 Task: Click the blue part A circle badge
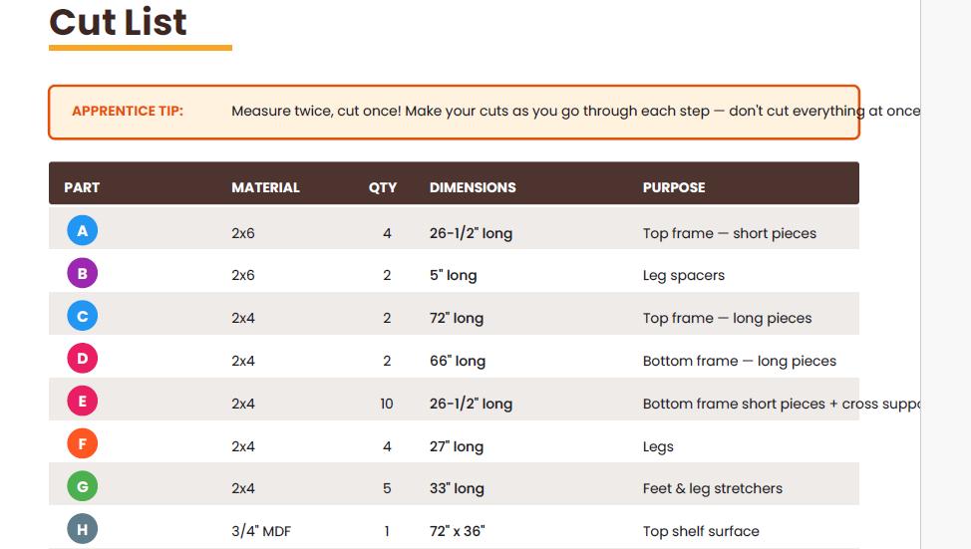pyautogui.click(x=83, y=231)
